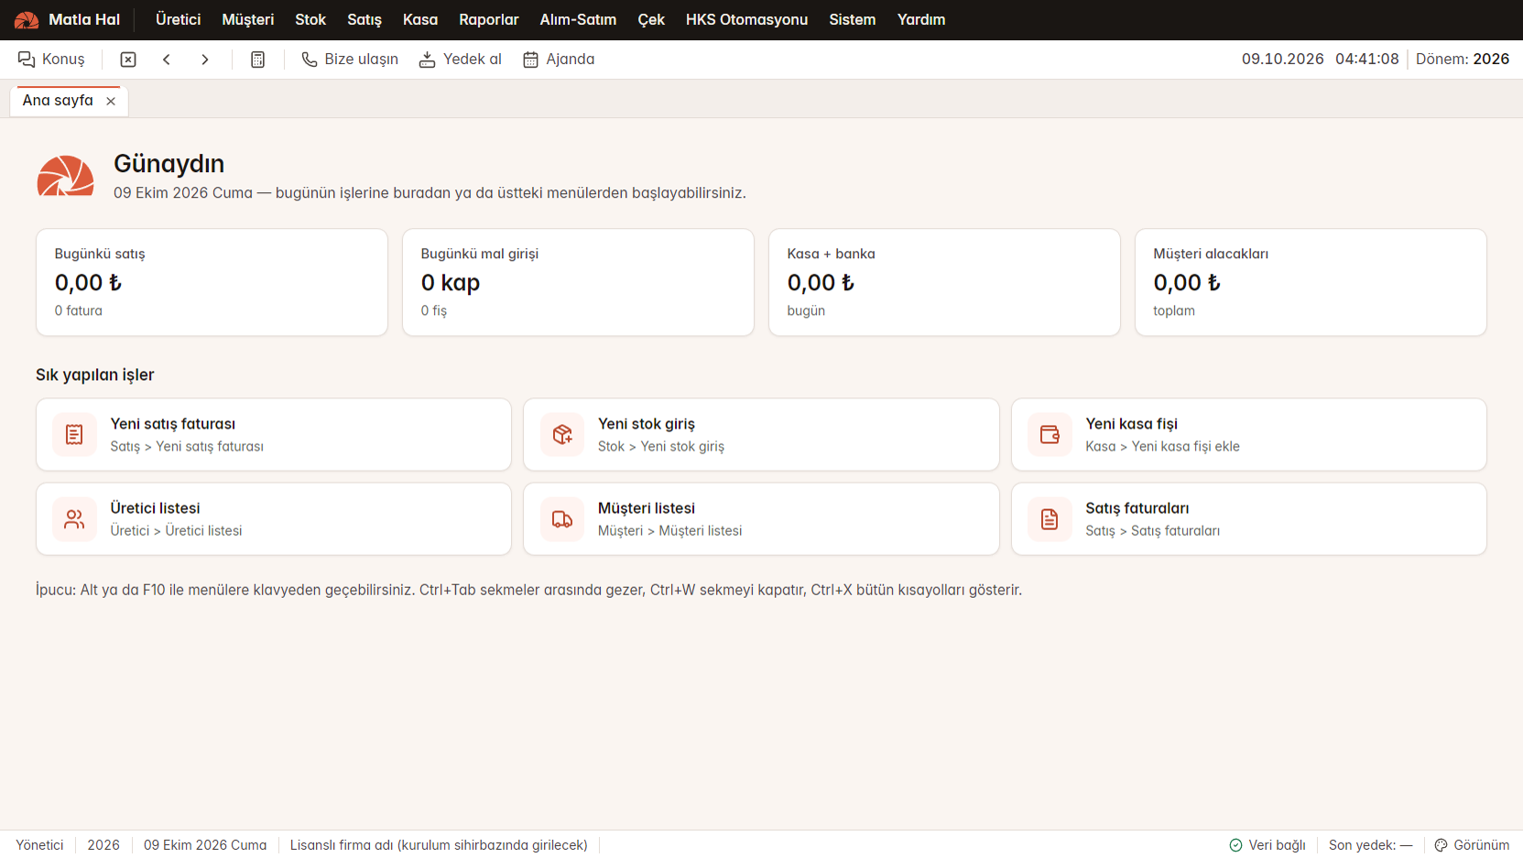Click the Müşteri listesi truck icon

562,519
